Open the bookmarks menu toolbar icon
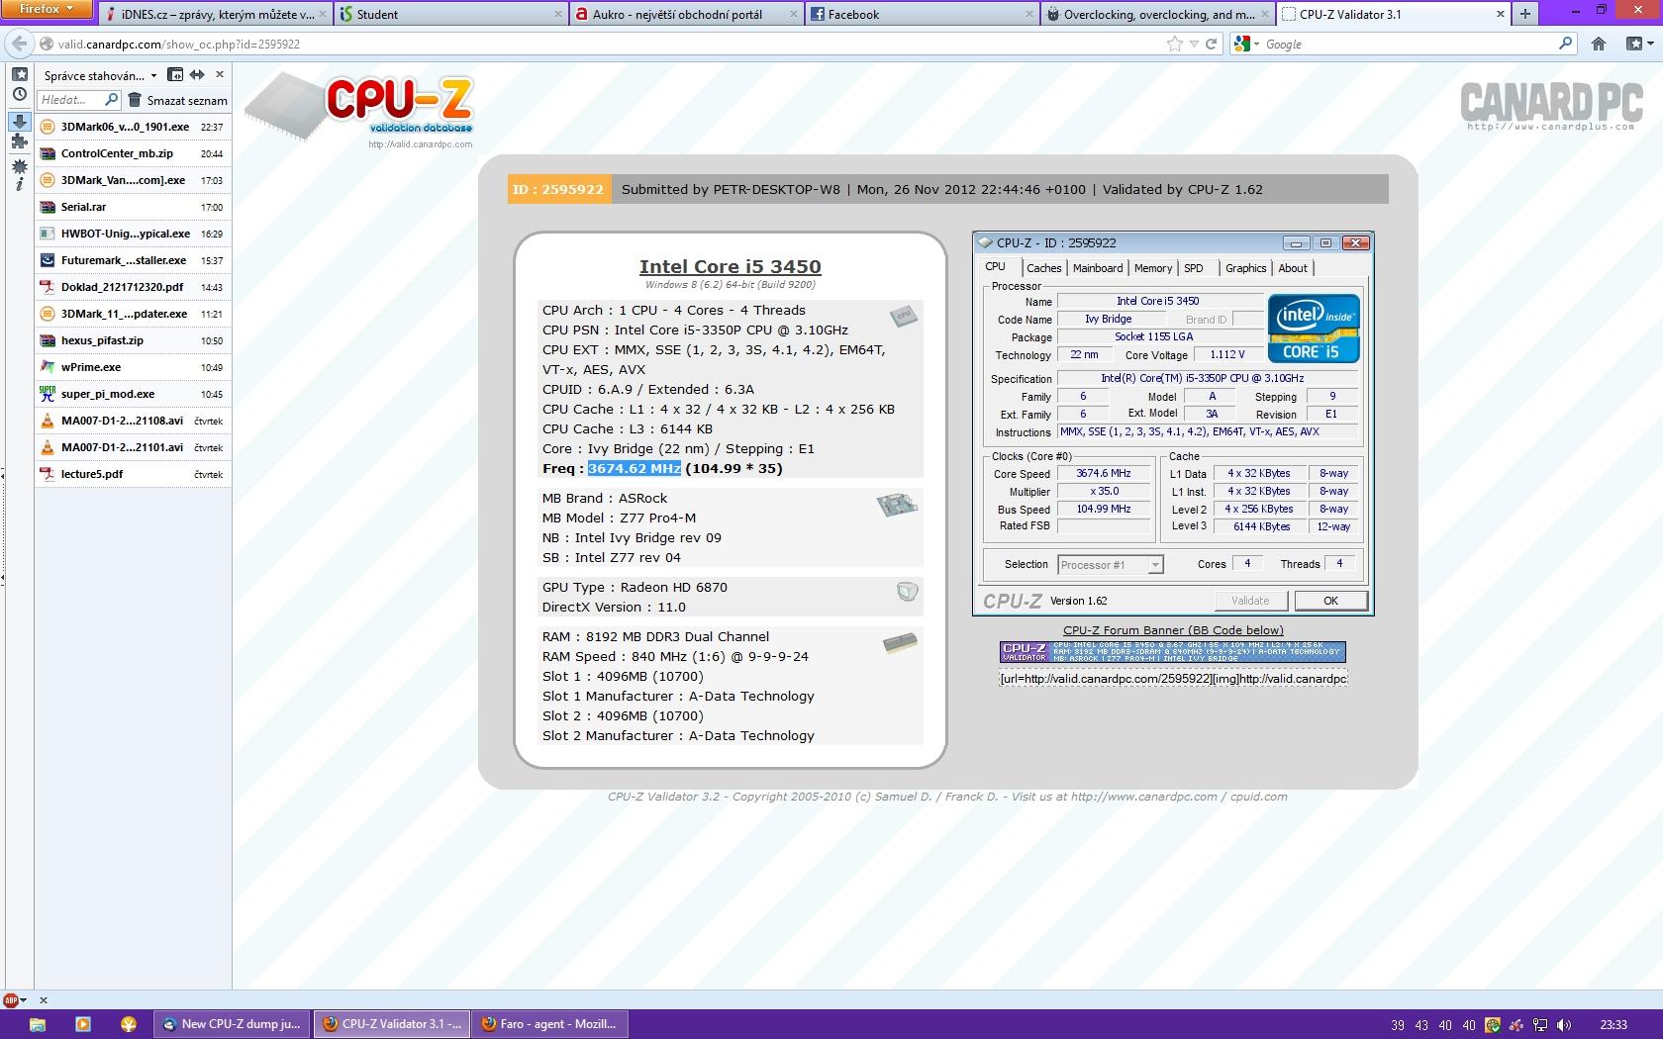This screenshot has width=1663, height=1039. click(x=1638, y=44)
